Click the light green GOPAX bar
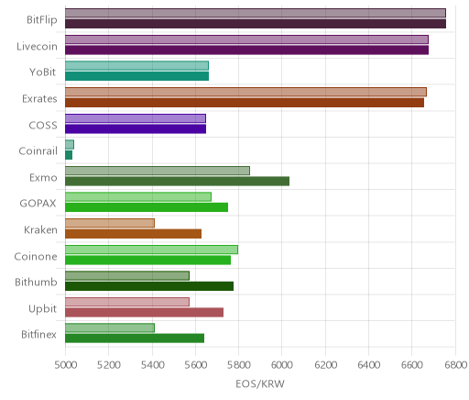 pyautogui.click(x=138, y=197)
